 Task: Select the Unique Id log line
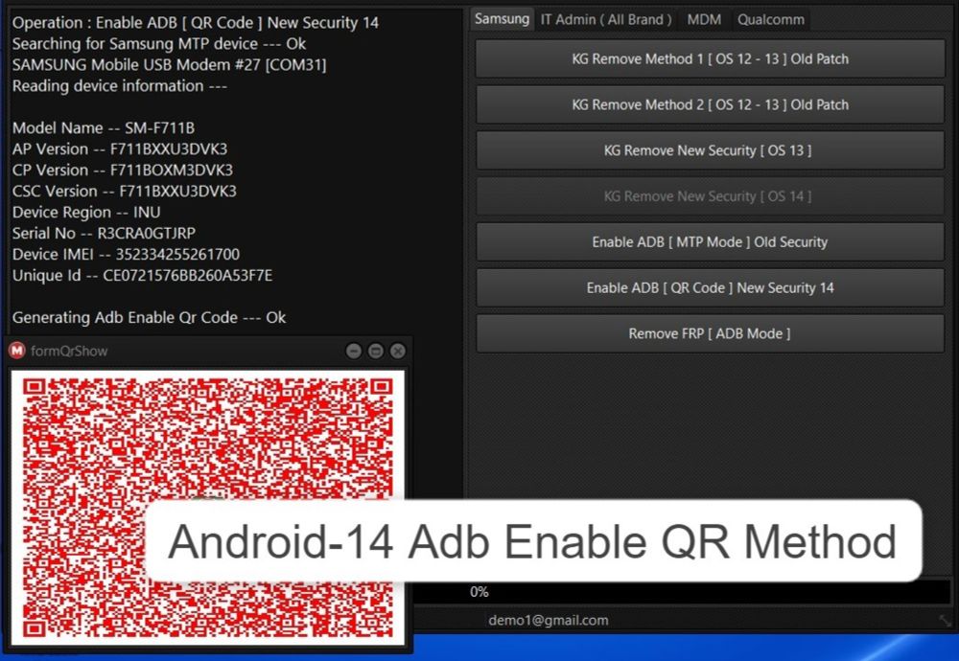[143, 276]
